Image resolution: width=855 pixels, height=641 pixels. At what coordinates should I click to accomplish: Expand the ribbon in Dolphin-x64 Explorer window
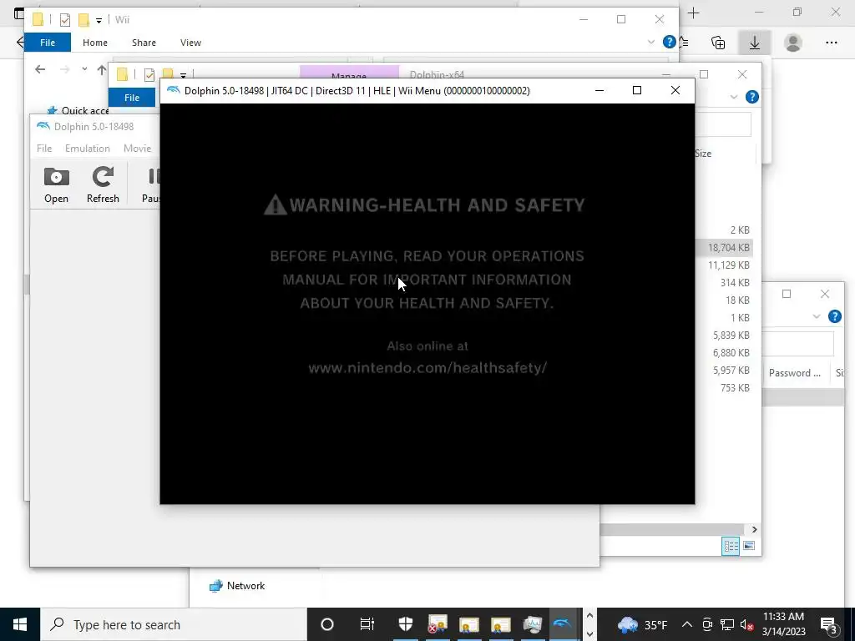click(734, 97)
